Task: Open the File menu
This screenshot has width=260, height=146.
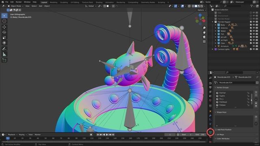Action: 7,2
